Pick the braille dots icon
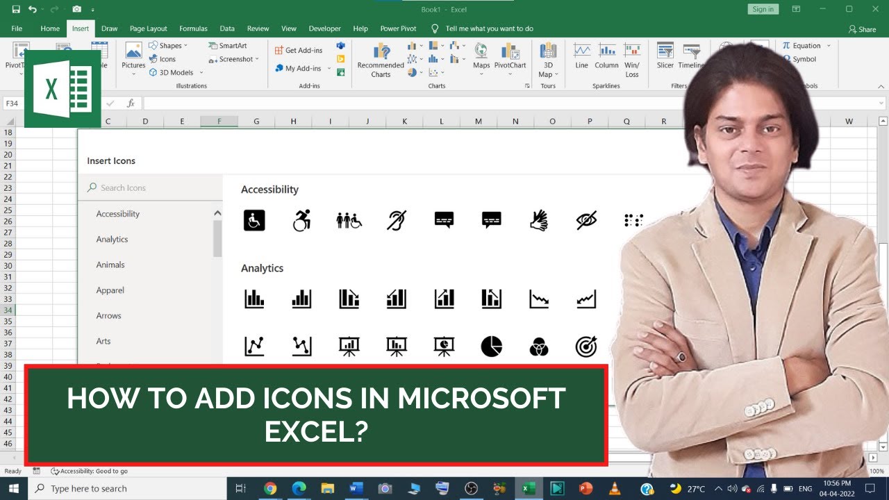 point(633,220)
